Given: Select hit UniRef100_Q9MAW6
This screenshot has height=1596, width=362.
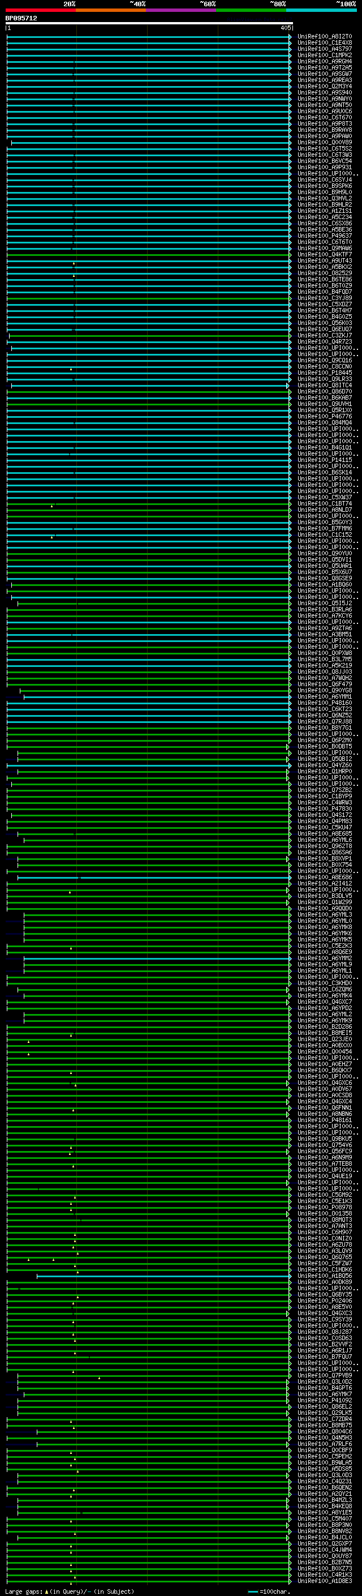Looking at the screenshot, I should click(325, 248).
